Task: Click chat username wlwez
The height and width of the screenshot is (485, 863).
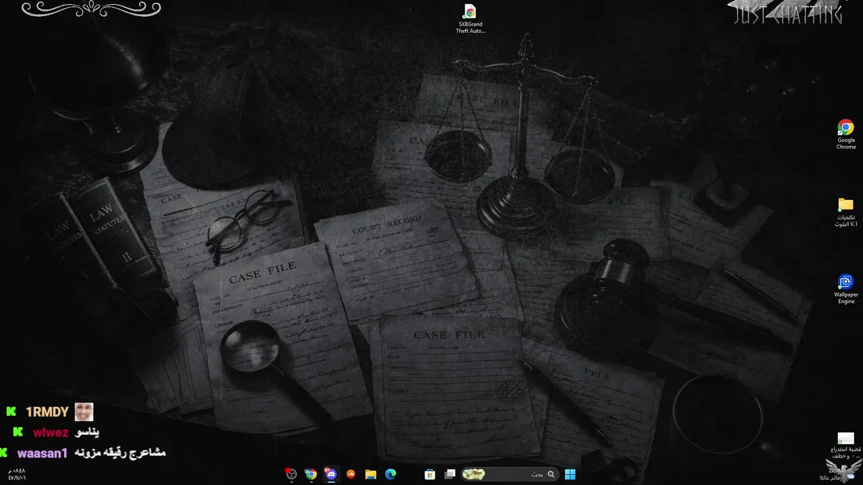Action: [x=51, y=432]
